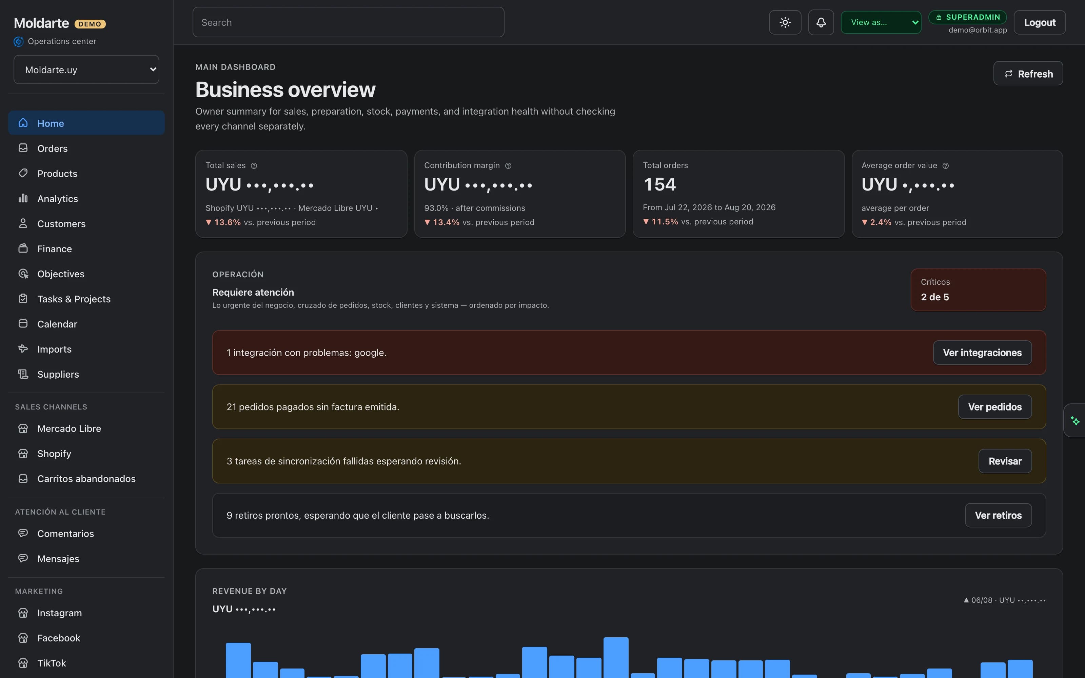Click the Facebook channel icon

tap(23, 638)
